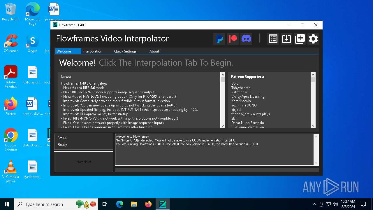This screenshot has width=373, height=210.
Task: Select the districtstev image file icon
Action: point(32,138)
